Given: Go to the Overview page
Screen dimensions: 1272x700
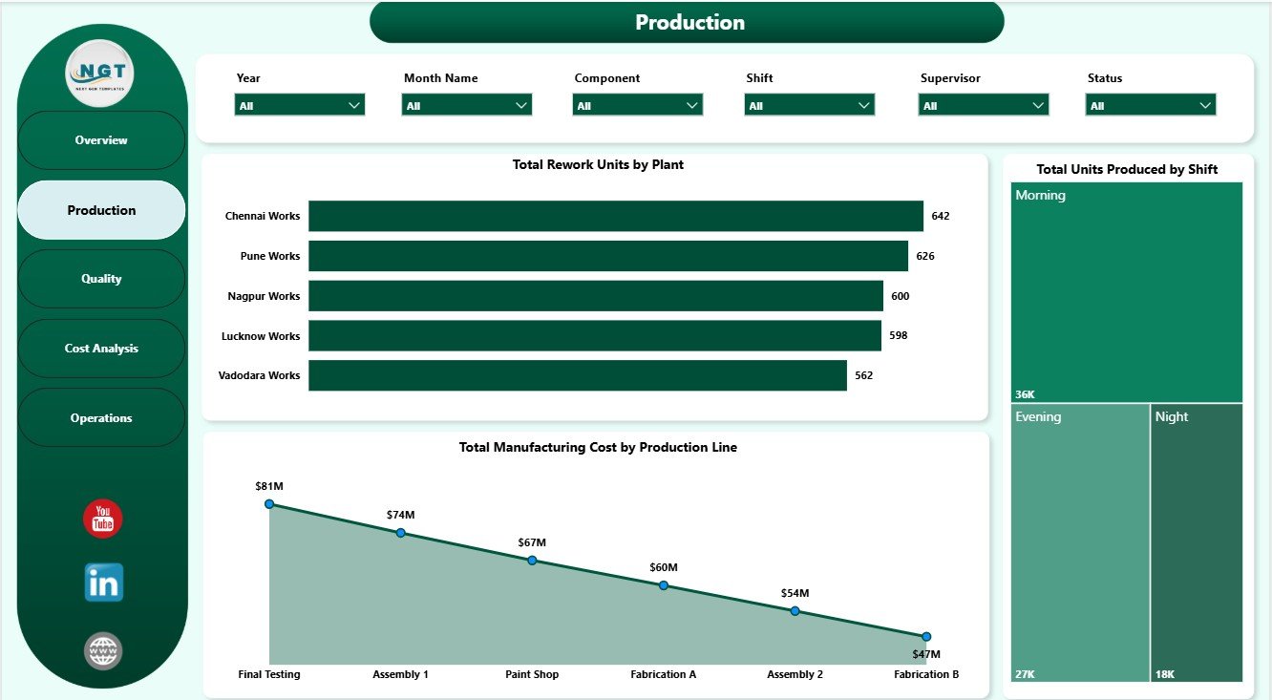Looking at the screenshot, I should click(101, 140).
